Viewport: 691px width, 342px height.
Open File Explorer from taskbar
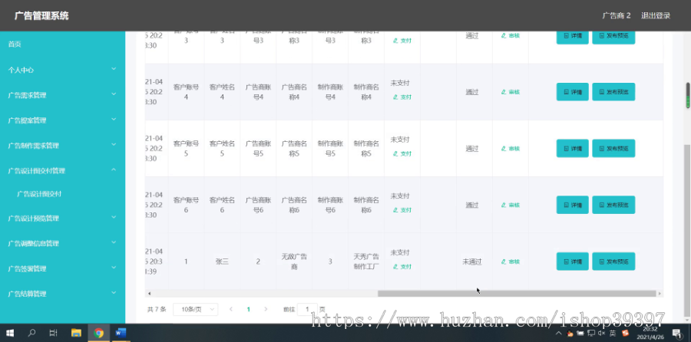(76, 333)
